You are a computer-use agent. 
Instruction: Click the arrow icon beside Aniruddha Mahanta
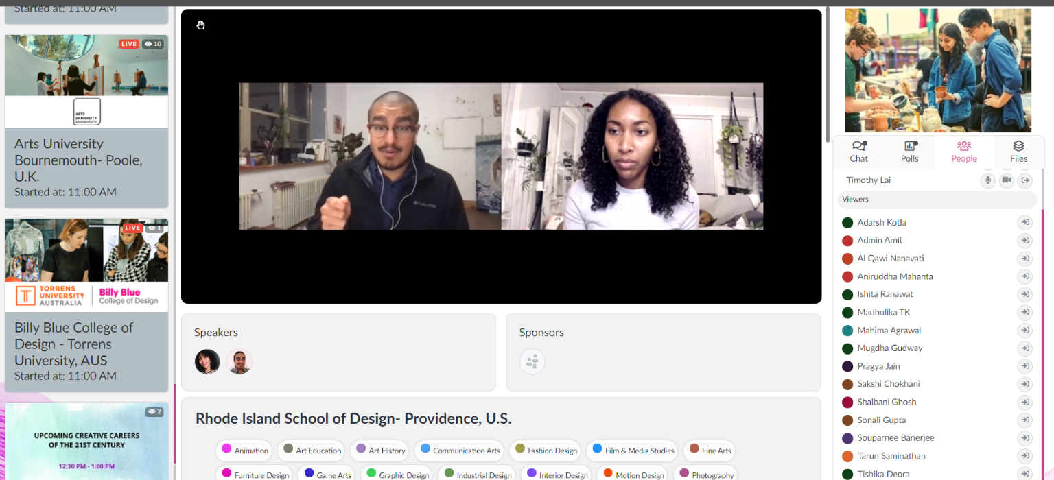tap(1024, 276)
